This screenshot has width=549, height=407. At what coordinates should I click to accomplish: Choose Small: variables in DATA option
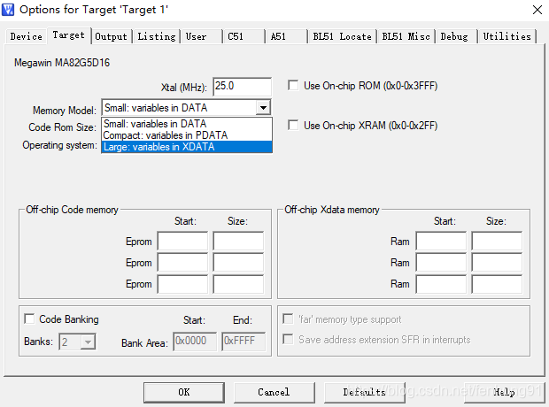(x=187, y=124)
